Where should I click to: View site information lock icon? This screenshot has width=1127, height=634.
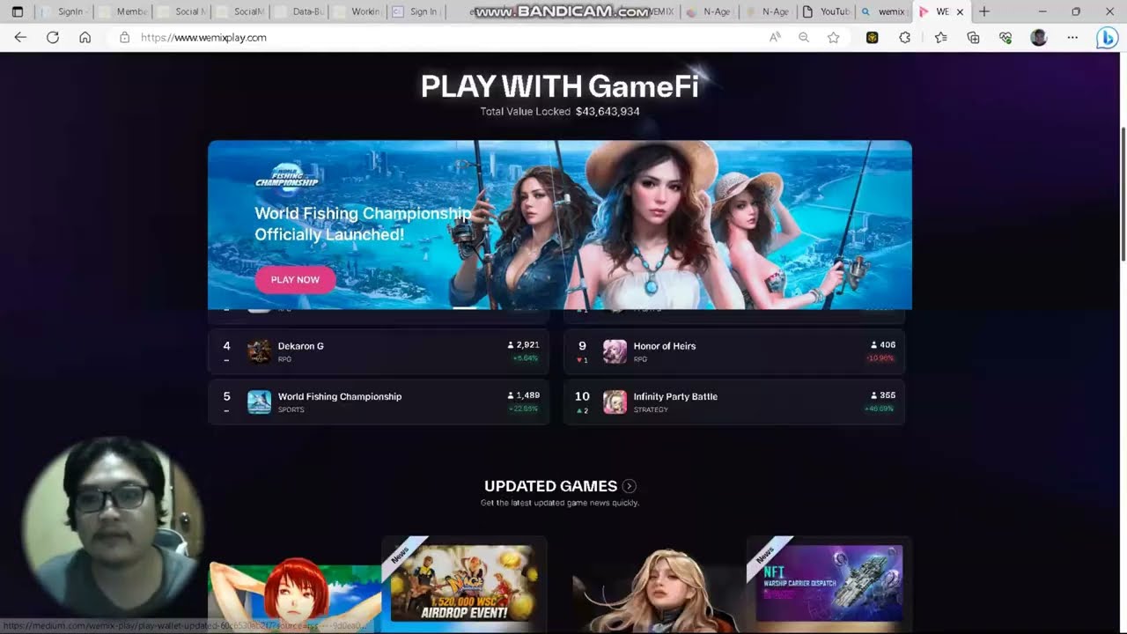pos(124,38)
